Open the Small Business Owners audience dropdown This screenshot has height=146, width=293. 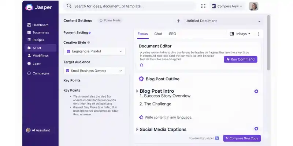tap(94, 71)
